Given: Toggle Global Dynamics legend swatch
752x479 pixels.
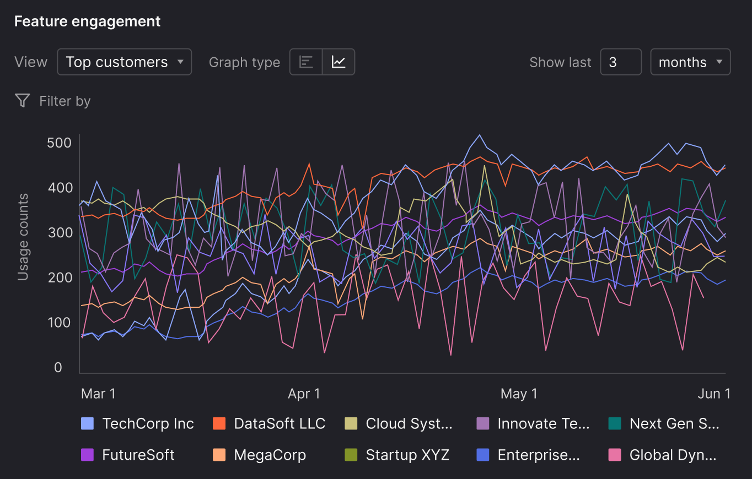Looking at the screenshot, I should click(x=615, y=455).
